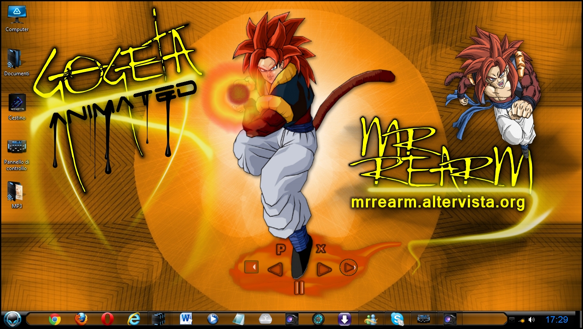
Task: Open the last camera icon on the taskbar
Action: (450, 319)
